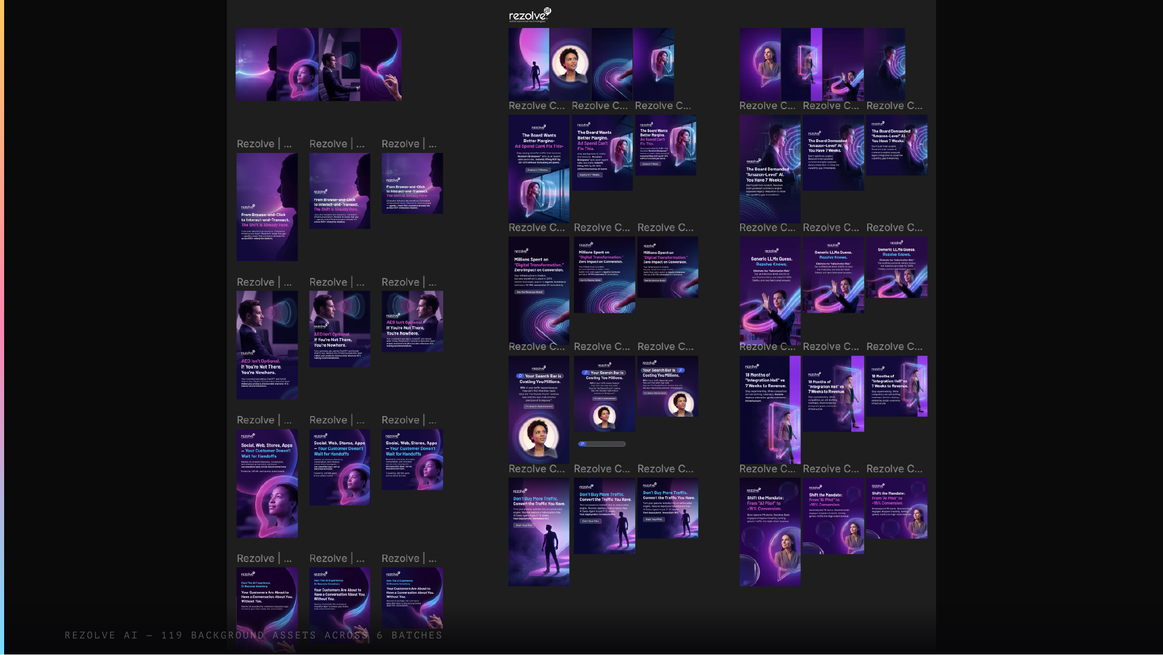Click 'Start Your Pilot' button in tall Don't Buy Traffic ad
This screenshot has width=1163, height=655.
coord(524,525)
